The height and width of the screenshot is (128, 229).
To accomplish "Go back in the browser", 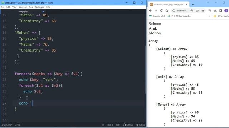I will point(150,11).
